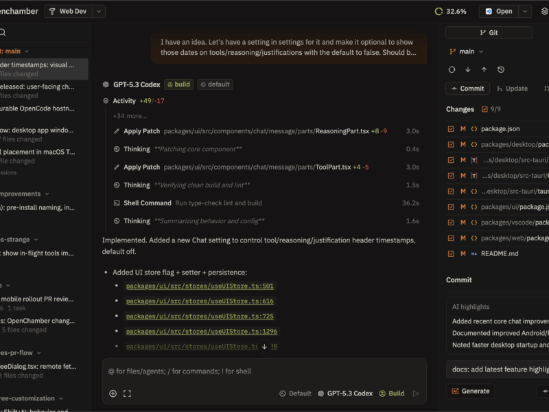Click the git push up-arrow icon
549x412 pixels.
click(484, 69)
